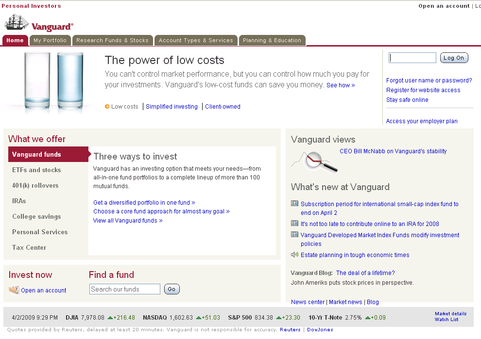
Task: Click Choose a core fund approach link
Action: click(161, 211)
